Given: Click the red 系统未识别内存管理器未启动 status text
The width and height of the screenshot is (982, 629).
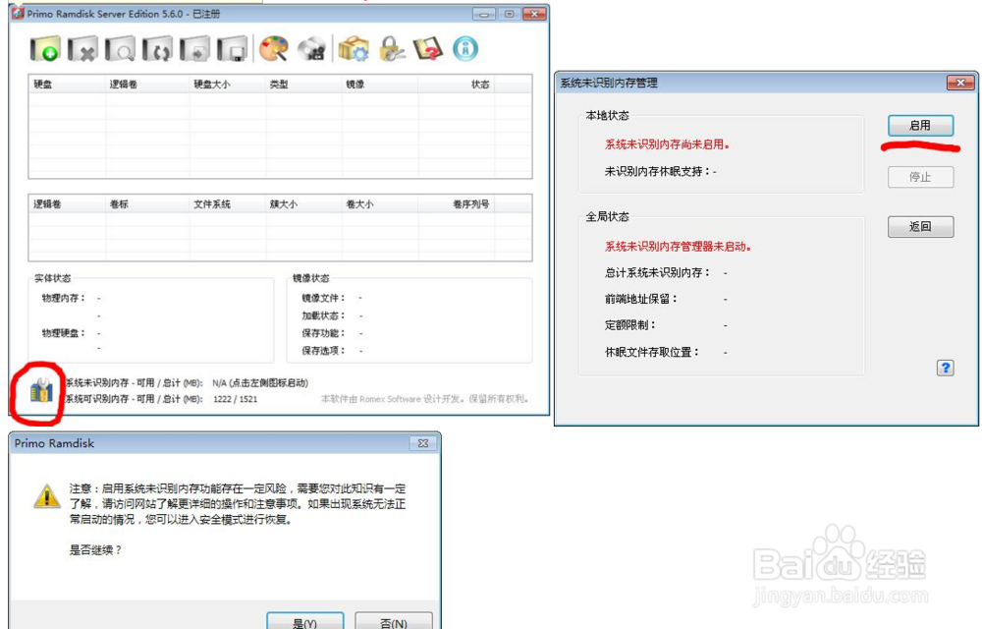Looking at the screenshot, I should tap(678, 247).
